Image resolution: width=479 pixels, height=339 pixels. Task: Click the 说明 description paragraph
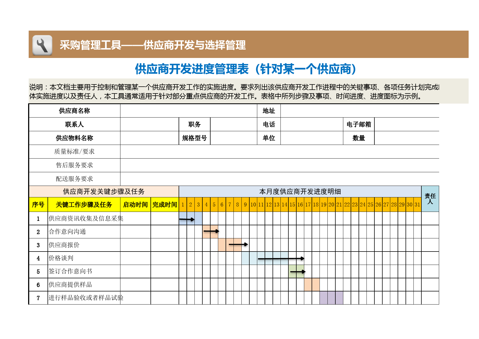click(x=234, y=92)
